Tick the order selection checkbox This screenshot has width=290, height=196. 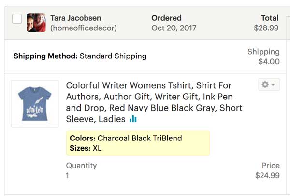17,19
